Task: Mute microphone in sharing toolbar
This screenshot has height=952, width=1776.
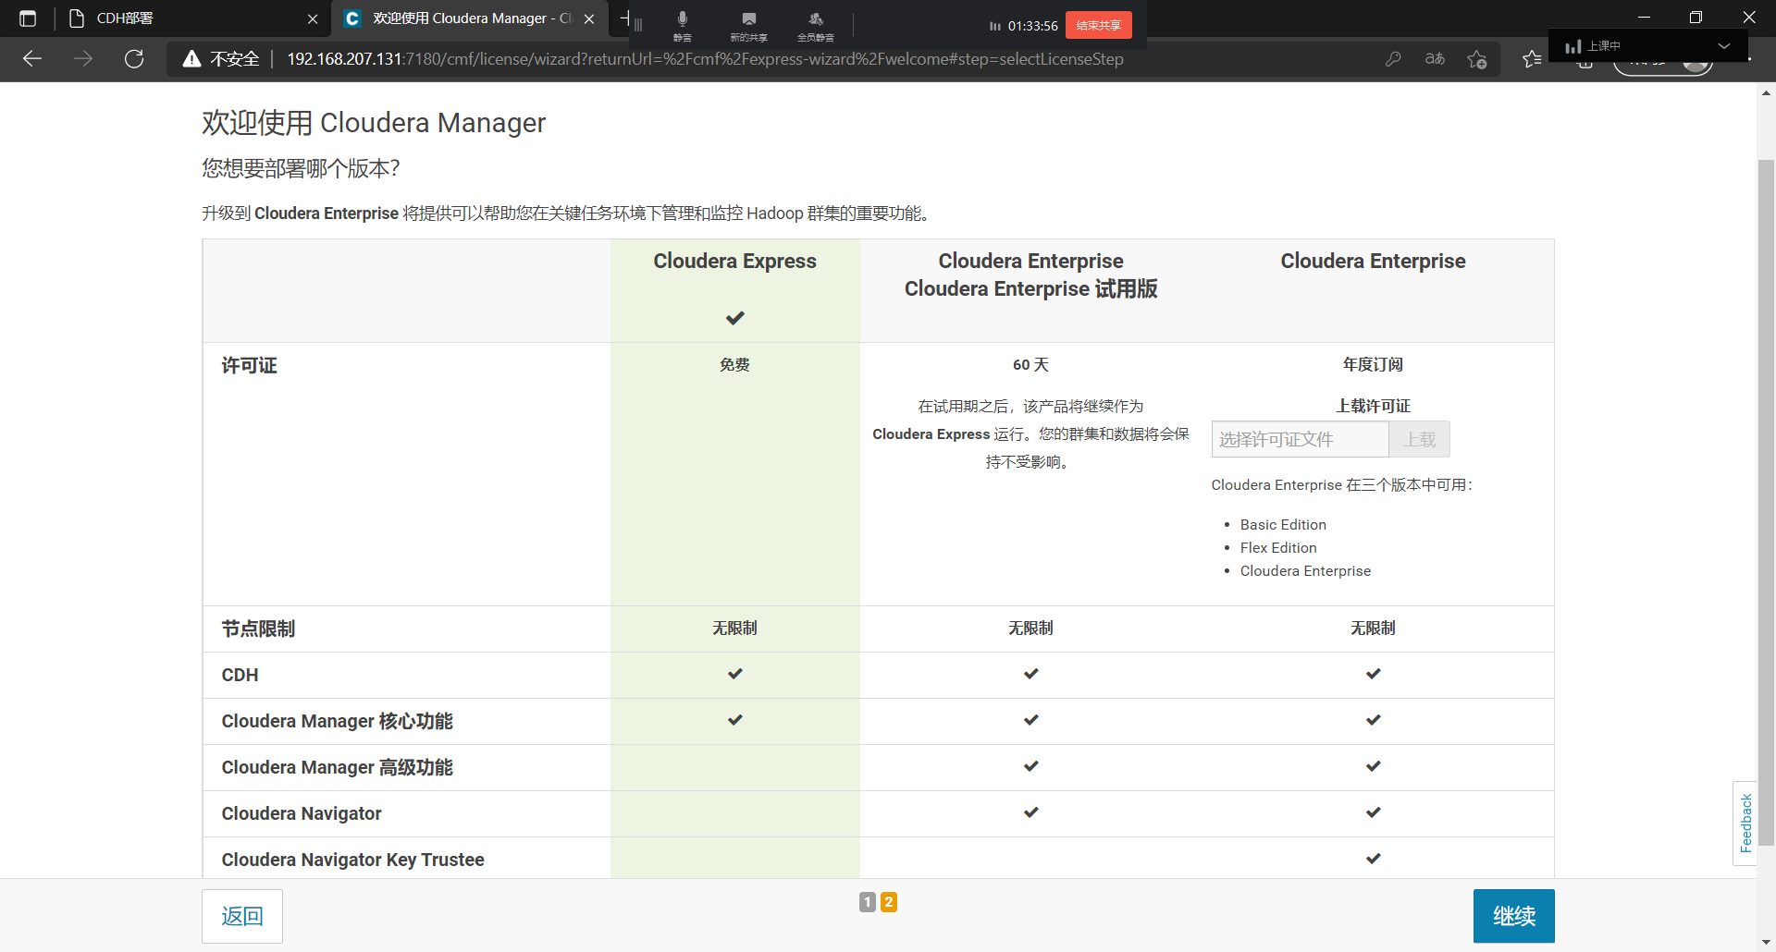Action: click(683, 25)
